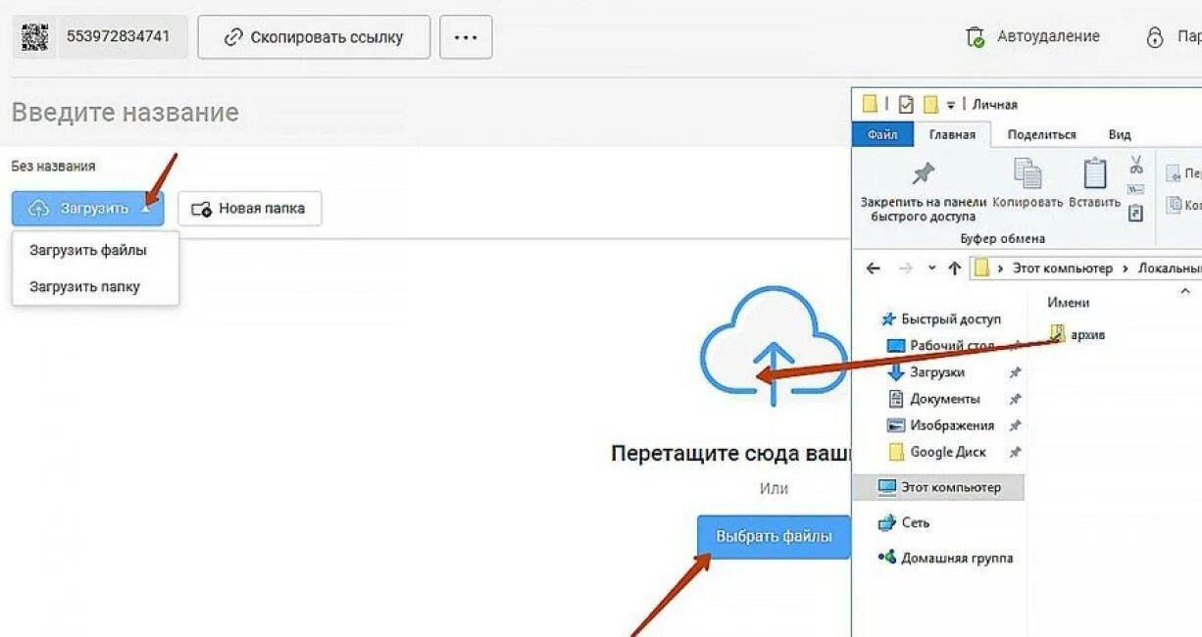This screenshot has height=637, width=1202.
Task: Click the copy path icon in ribbon
Action: [x=1136, y=189]
